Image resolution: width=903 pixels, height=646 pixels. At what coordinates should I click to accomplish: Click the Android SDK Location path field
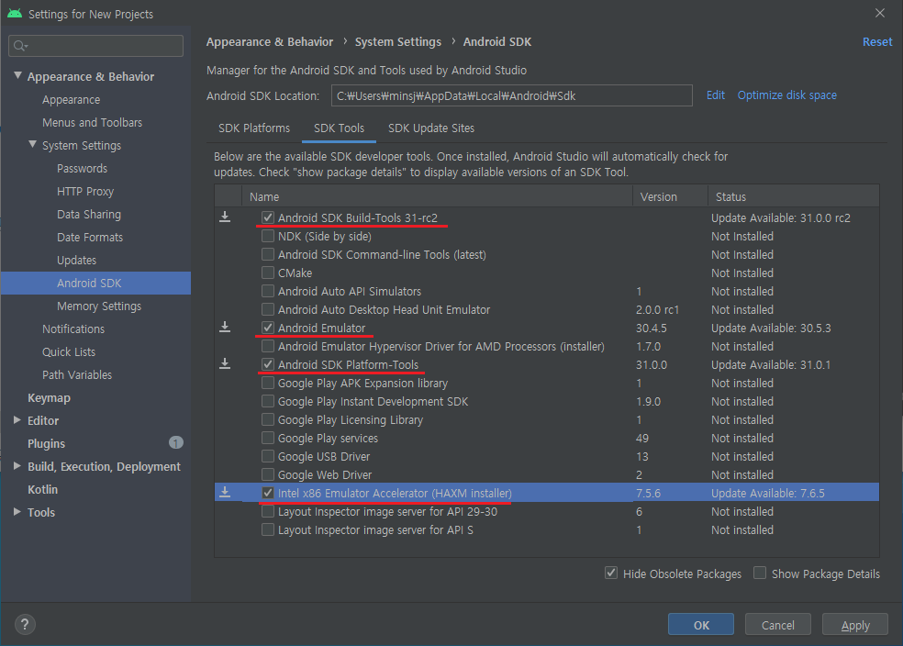point(511,95)
